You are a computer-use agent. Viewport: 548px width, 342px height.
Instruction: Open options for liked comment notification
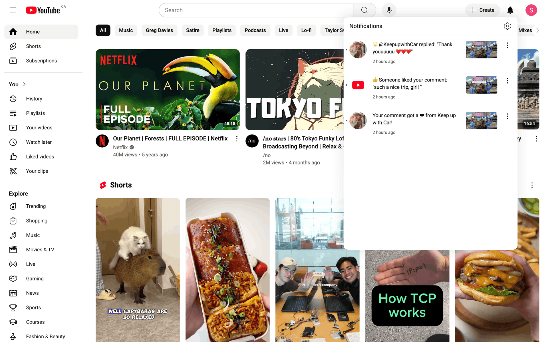click(x=507, y=81)
